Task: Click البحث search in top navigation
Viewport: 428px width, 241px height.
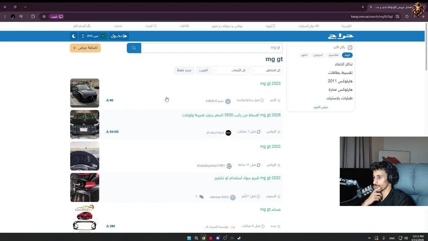Action: click(151, 26)
